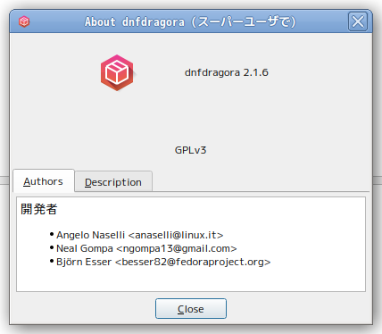Select Neal Gompa author entry
This screenshot has height=334, width=382.
pyautogui.click(x=146, y=248)
